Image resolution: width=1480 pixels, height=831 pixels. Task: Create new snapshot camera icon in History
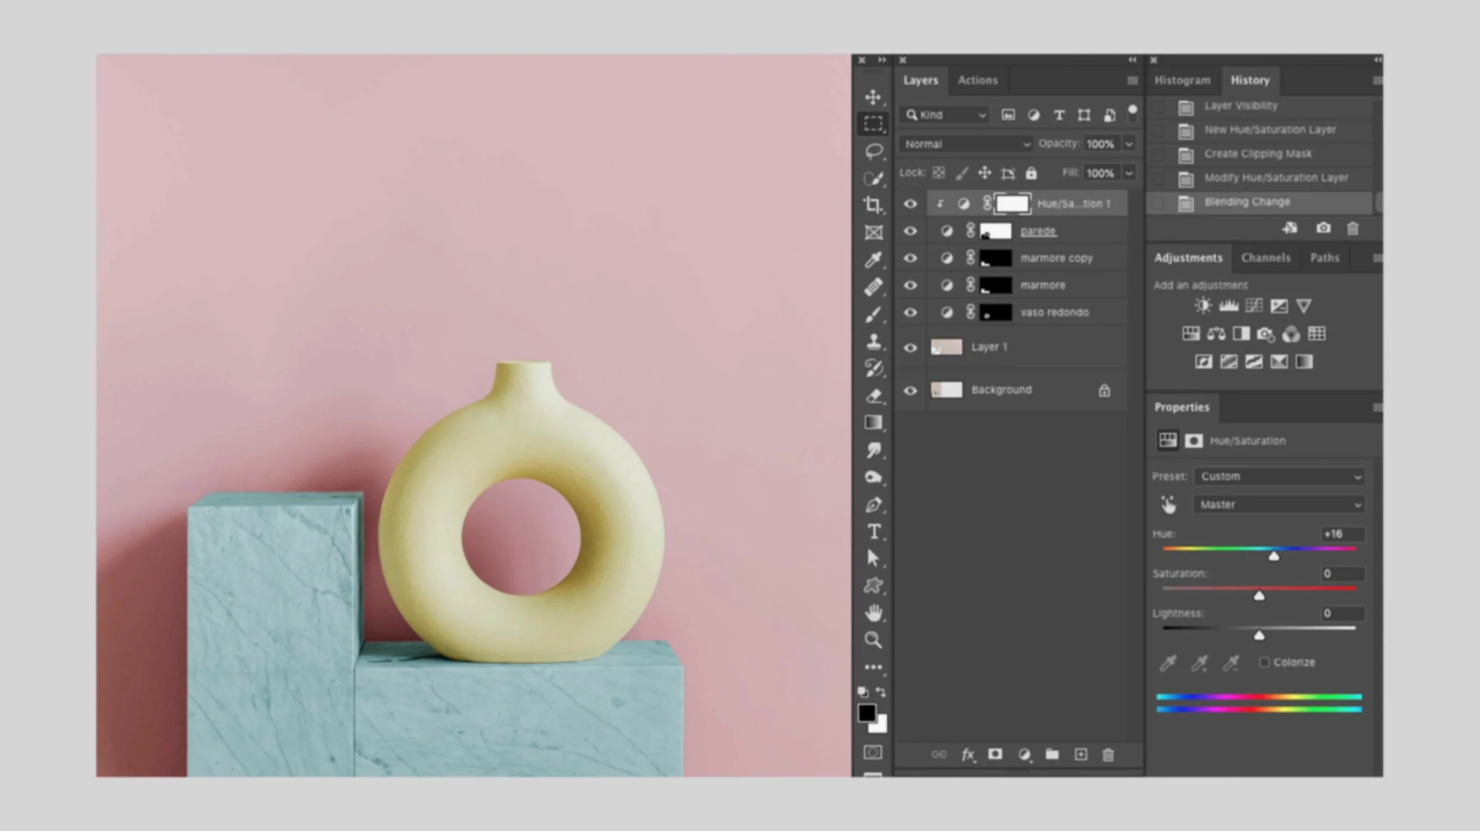1323,228
